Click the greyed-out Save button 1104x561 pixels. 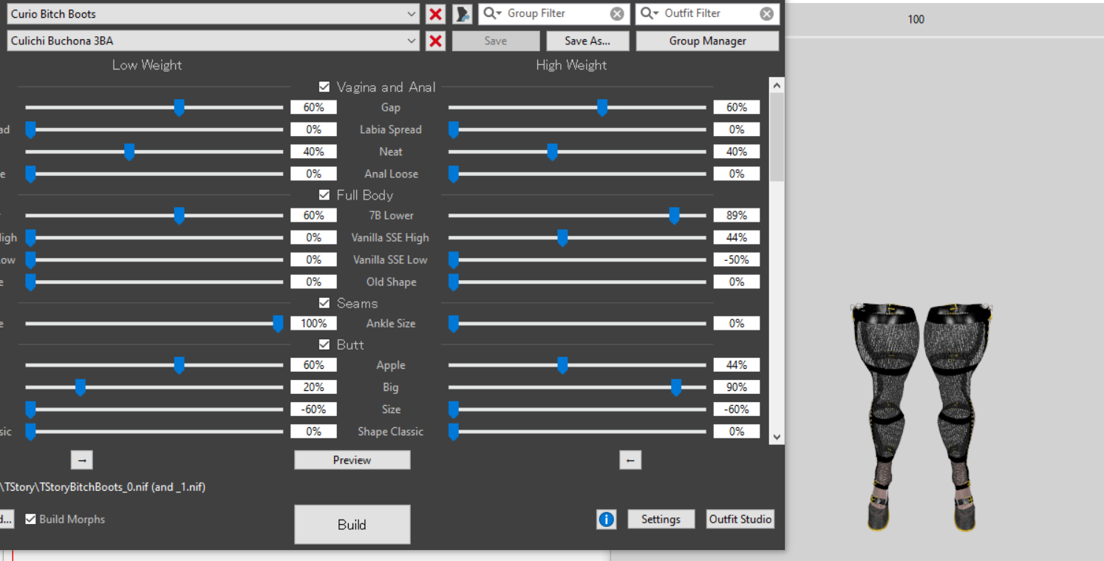click(x=495, y=41)
